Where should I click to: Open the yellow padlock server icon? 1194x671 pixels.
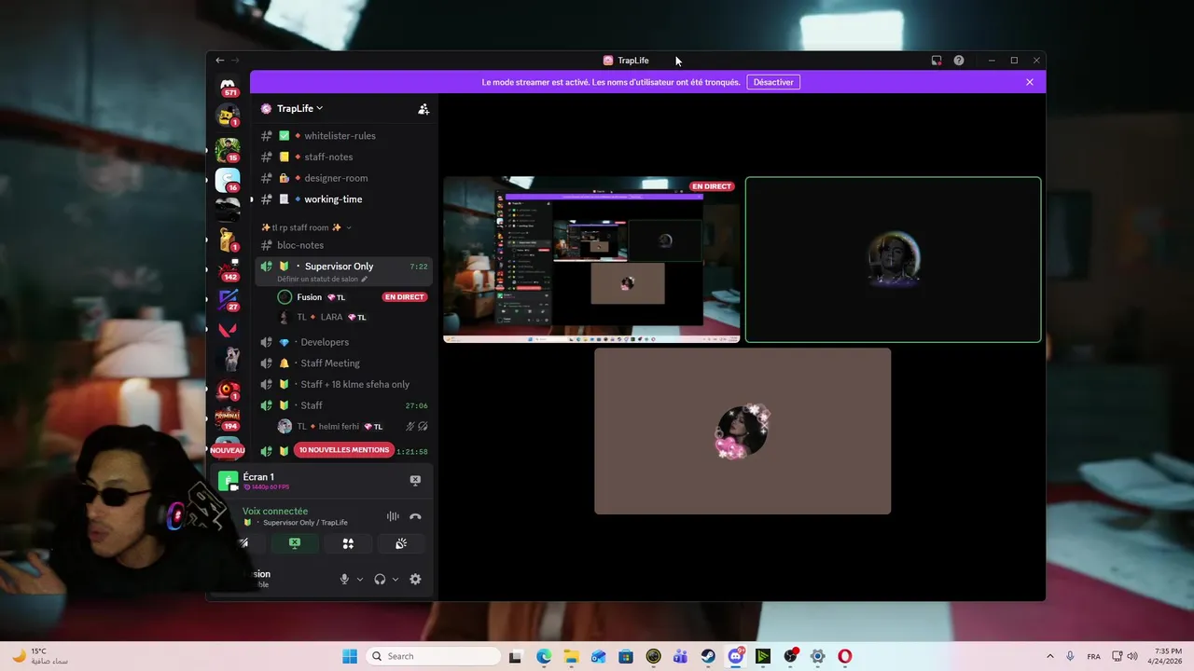(228, 240)
